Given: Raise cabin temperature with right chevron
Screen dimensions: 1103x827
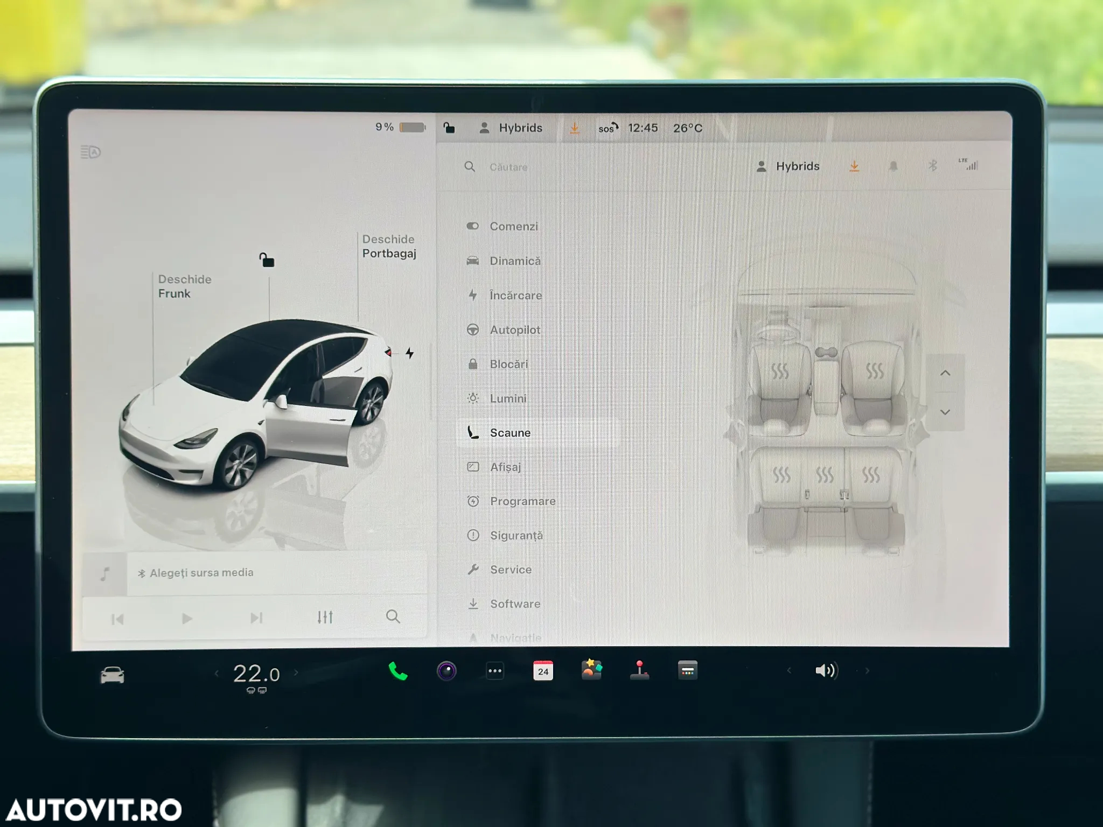Looking at the screenshot, I should point(296,672).
